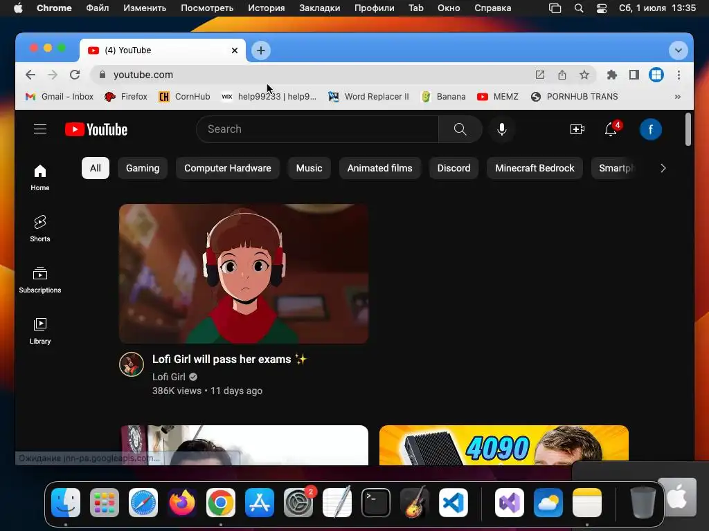Open Library in the sidebar
The height and width of the screenshot is (531, 709).
[40, 331]
